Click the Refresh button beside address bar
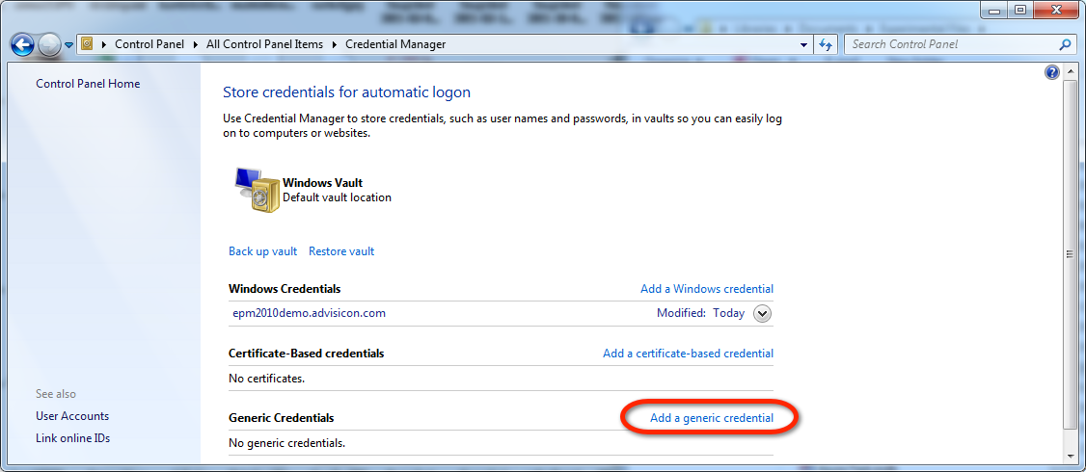 825,44
